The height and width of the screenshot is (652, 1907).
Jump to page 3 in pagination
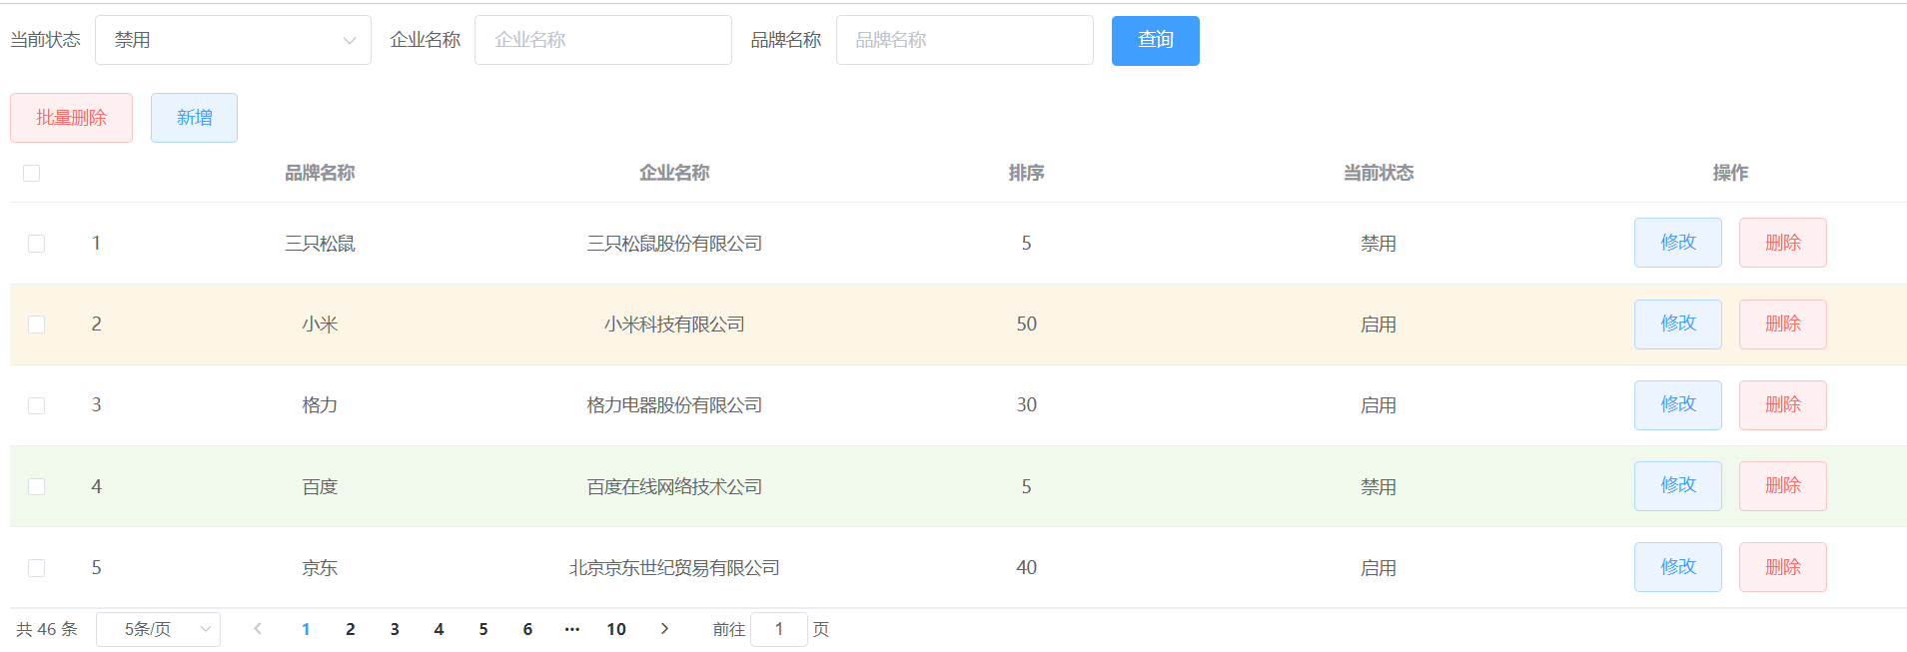[395, 629]
